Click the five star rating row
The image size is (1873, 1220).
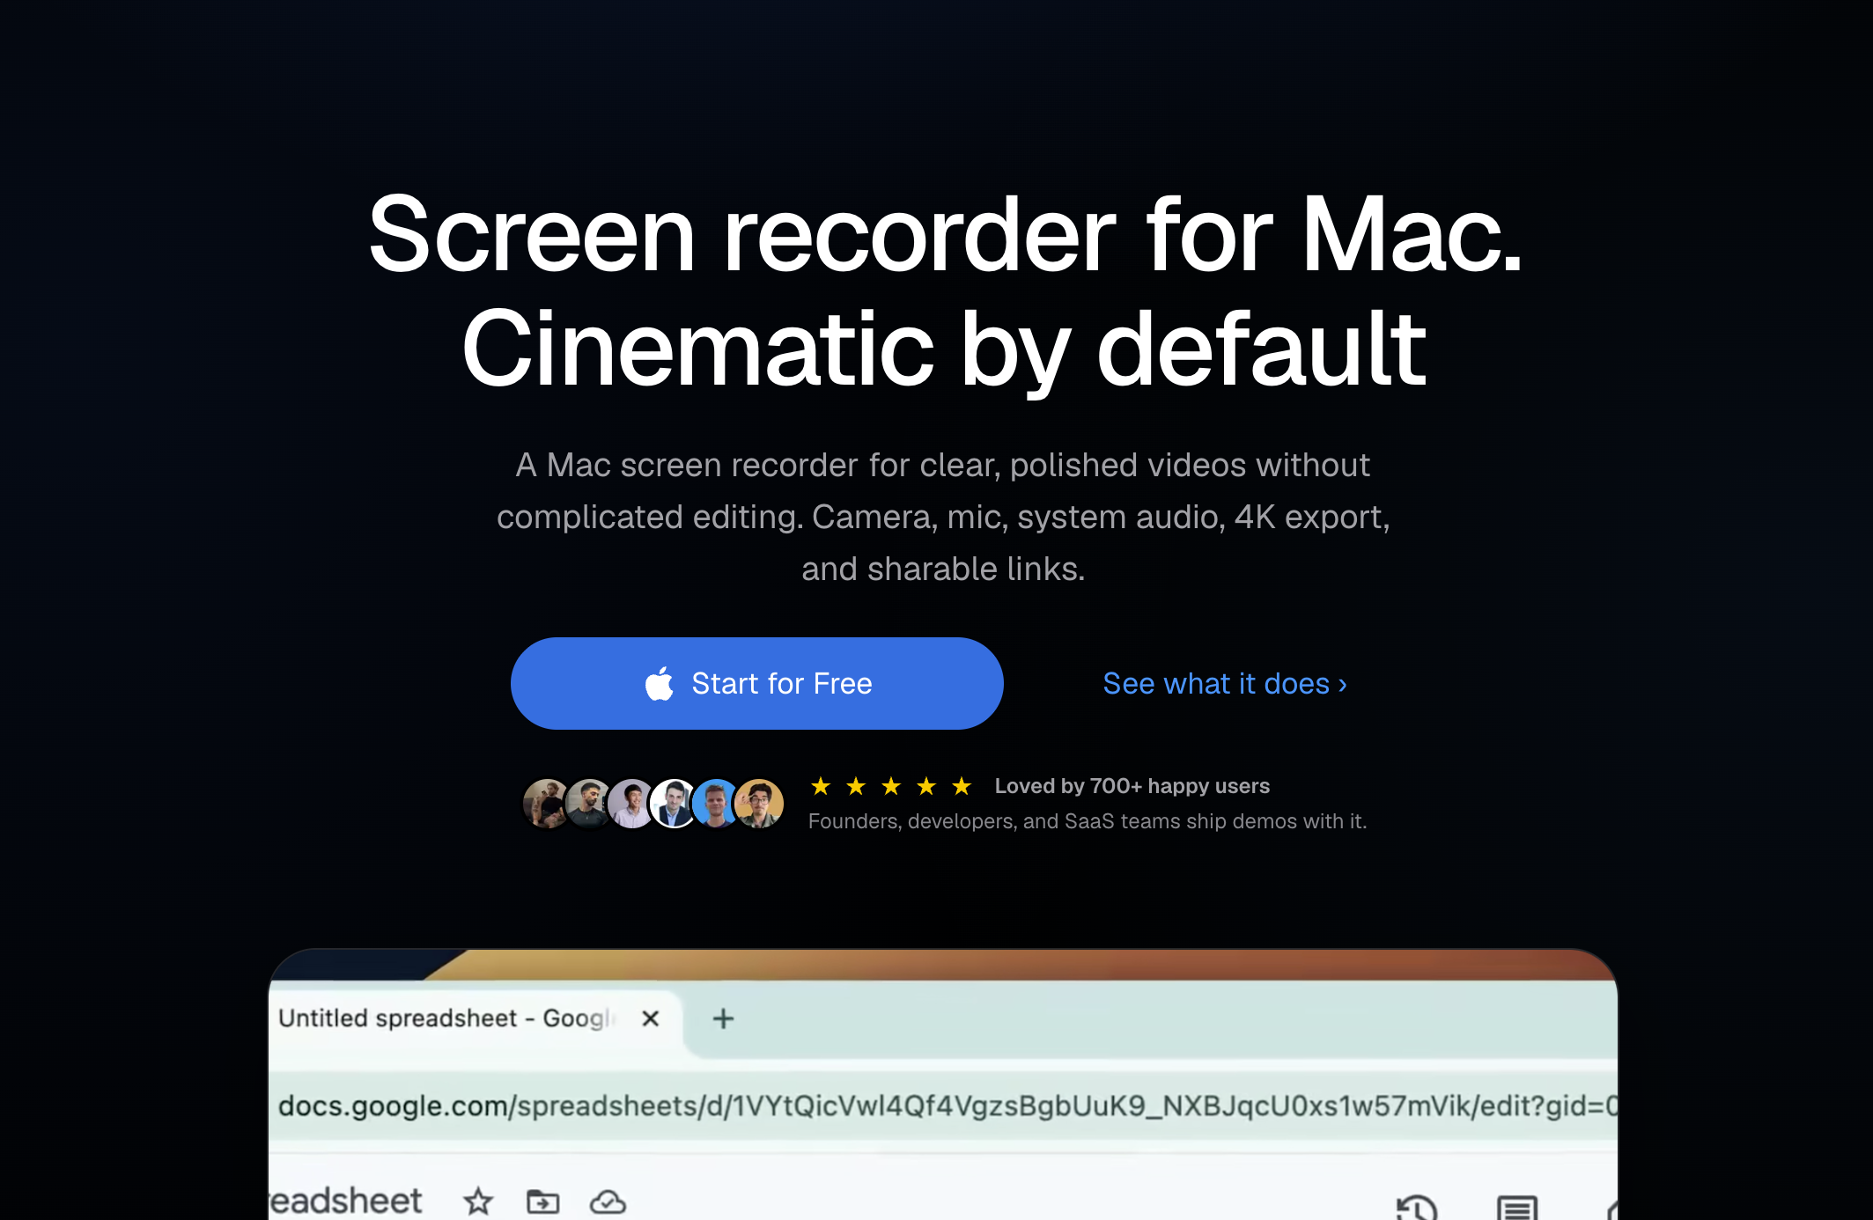click(891, 786)
